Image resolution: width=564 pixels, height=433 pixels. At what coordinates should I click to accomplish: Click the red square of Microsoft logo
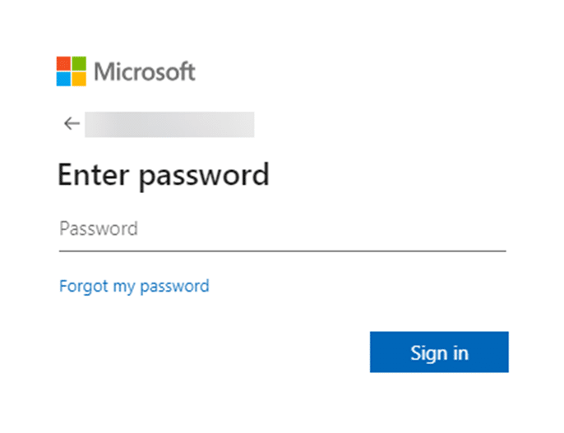click(63, 64)
